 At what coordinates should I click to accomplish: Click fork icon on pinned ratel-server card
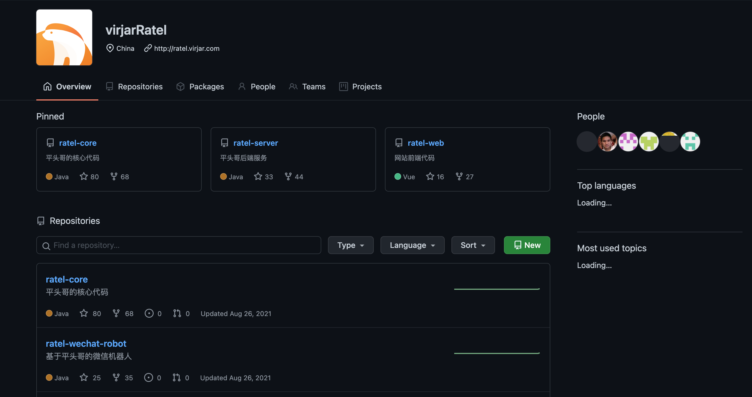tap(288, 176)
